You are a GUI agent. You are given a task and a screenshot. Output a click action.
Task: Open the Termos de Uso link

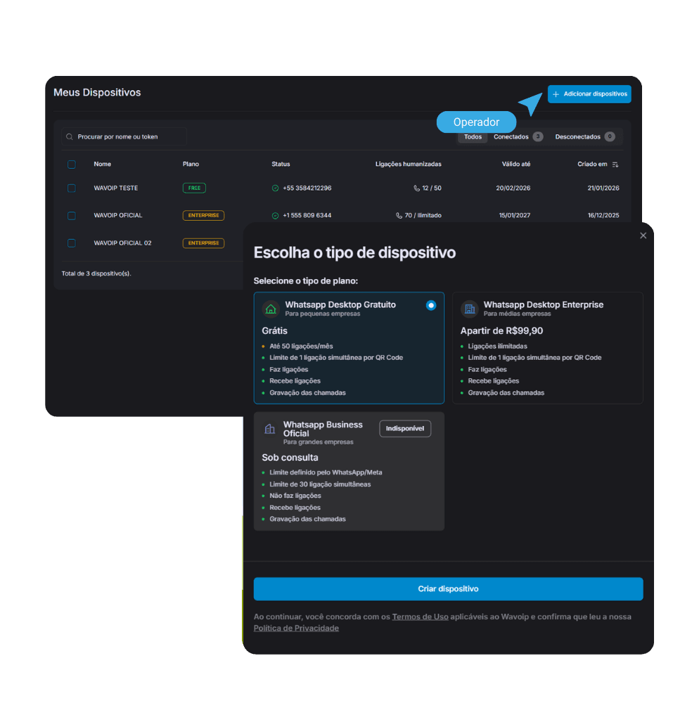pyautogui.click(x=420, y=617)
